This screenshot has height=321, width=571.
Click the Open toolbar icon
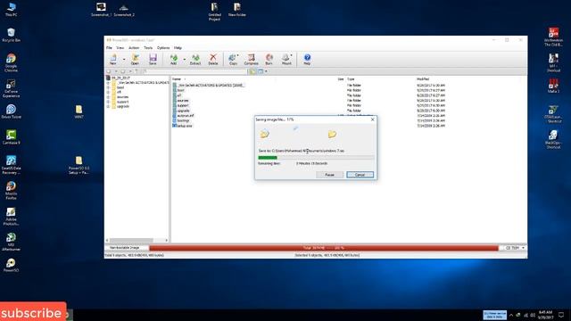(135, 59)
